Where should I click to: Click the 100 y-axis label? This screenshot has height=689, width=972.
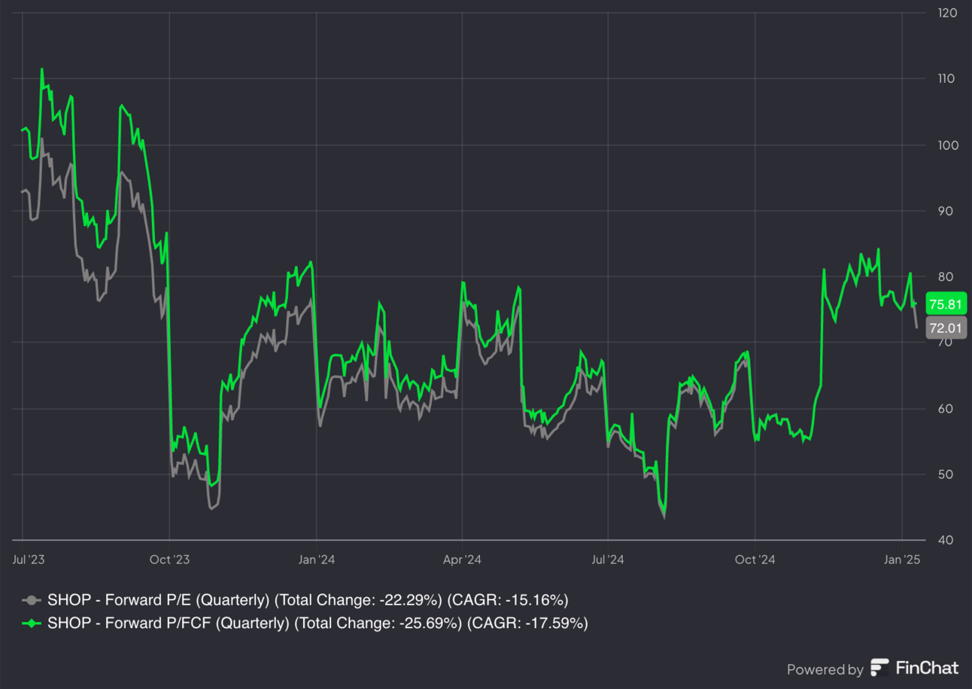click(x=948, y=145)
